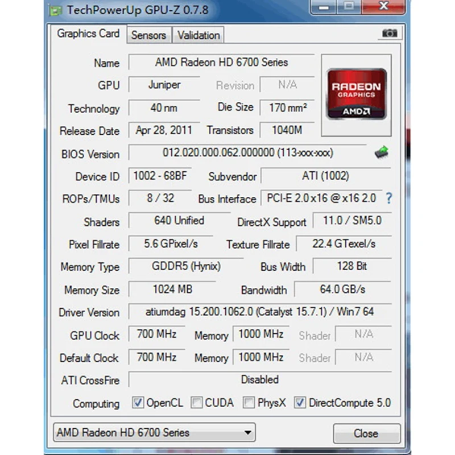455x455 pixels.
Task: Click the ATI CrossFire Disabled field
Action: coord(260,379)
